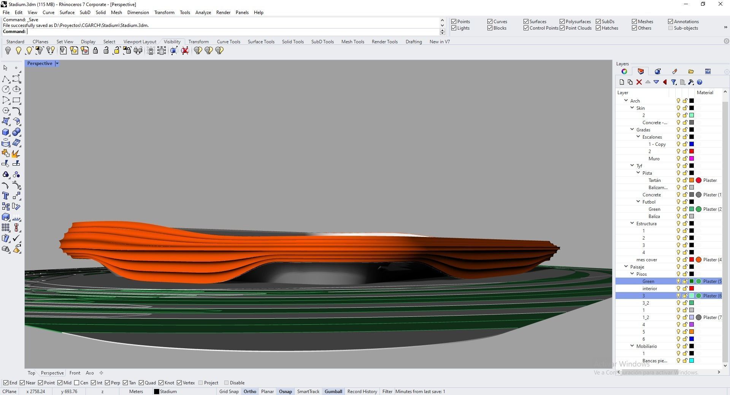Click the Hide objects lightbulb icon

point(8,51)
